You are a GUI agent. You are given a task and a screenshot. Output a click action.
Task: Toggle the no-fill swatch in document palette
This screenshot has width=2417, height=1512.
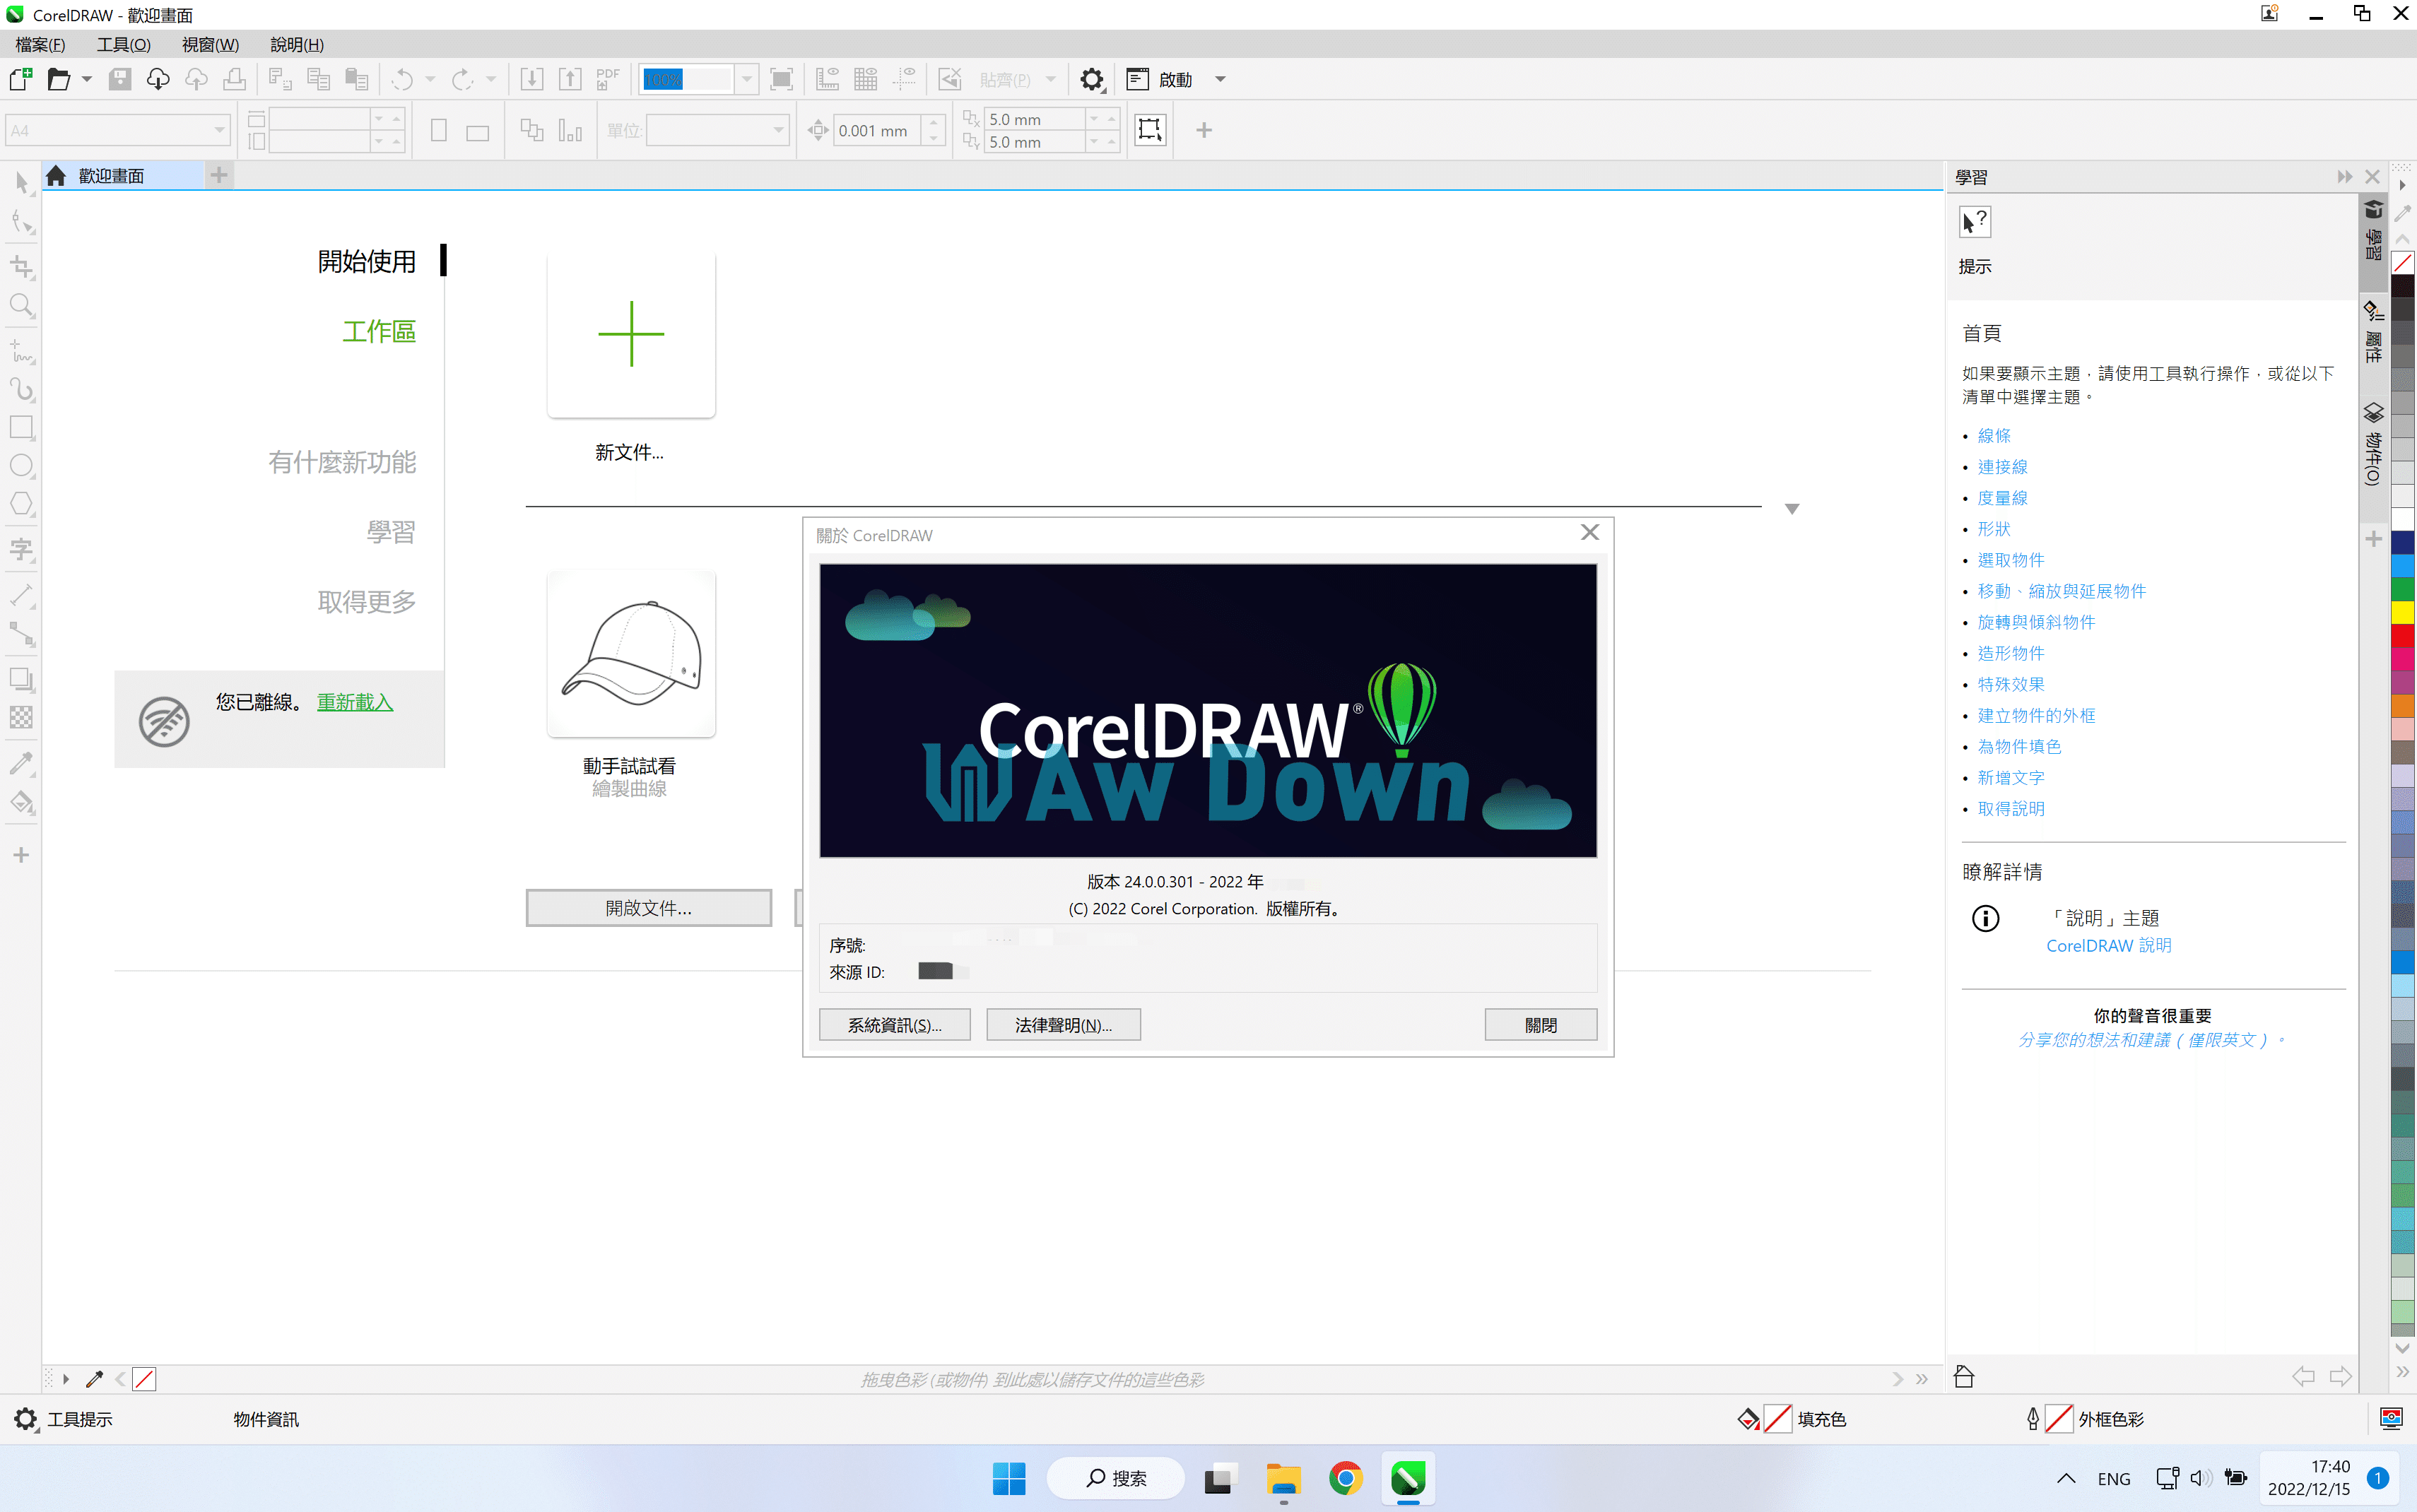(144, 1379)
